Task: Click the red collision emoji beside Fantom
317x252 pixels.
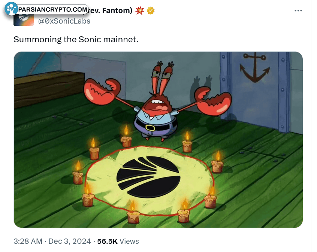Action: click(x=140, y=10)
